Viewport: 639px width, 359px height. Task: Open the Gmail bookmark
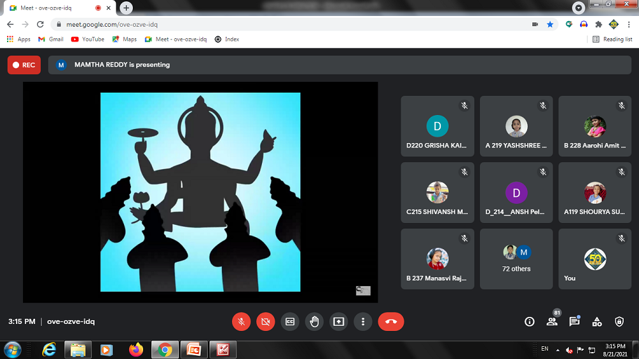click(x=50, y=39)
